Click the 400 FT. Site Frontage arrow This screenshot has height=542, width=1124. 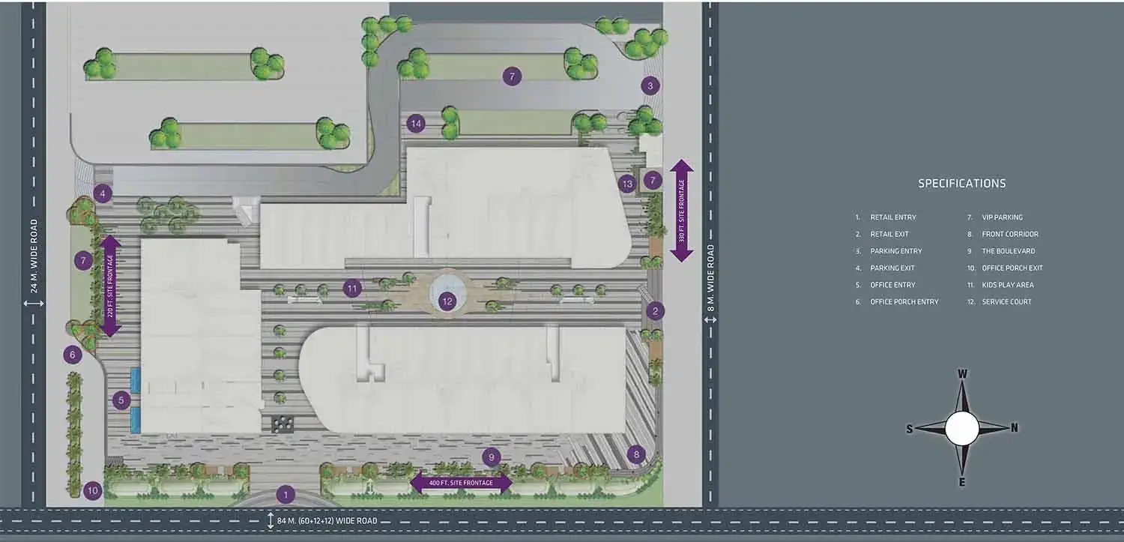461,483
